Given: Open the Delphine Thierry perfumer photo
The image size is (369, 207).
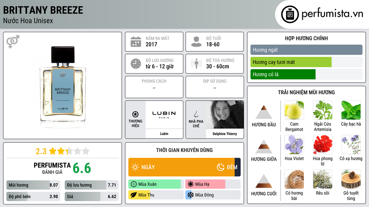Looking at the screenshot, I should click(225, 115).
